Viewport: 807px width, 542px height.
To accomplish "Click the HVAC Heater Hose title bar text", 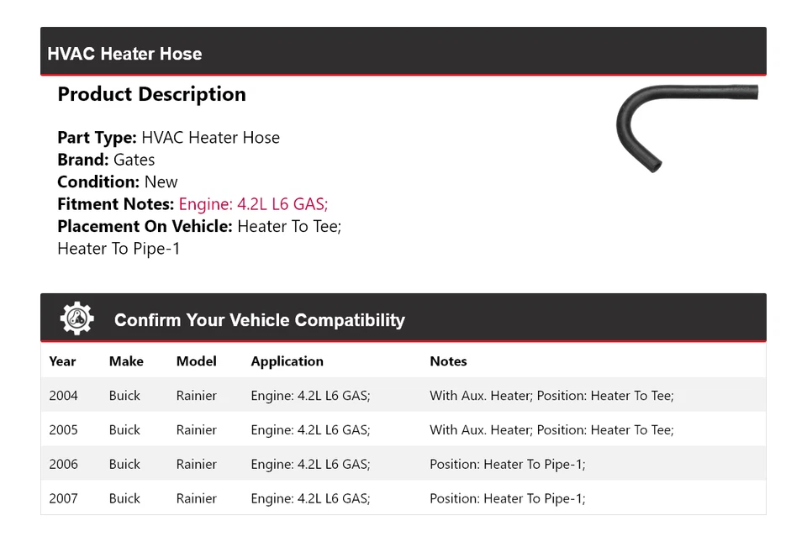I will coord(124,54).
